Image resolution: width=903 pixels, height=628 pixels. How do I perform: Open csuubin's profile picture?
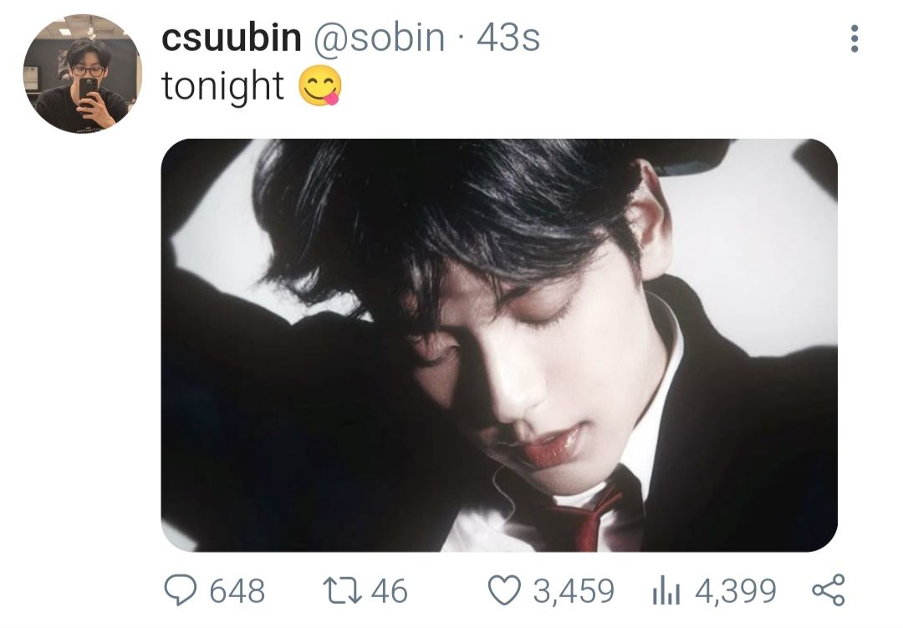coord(82,74)
